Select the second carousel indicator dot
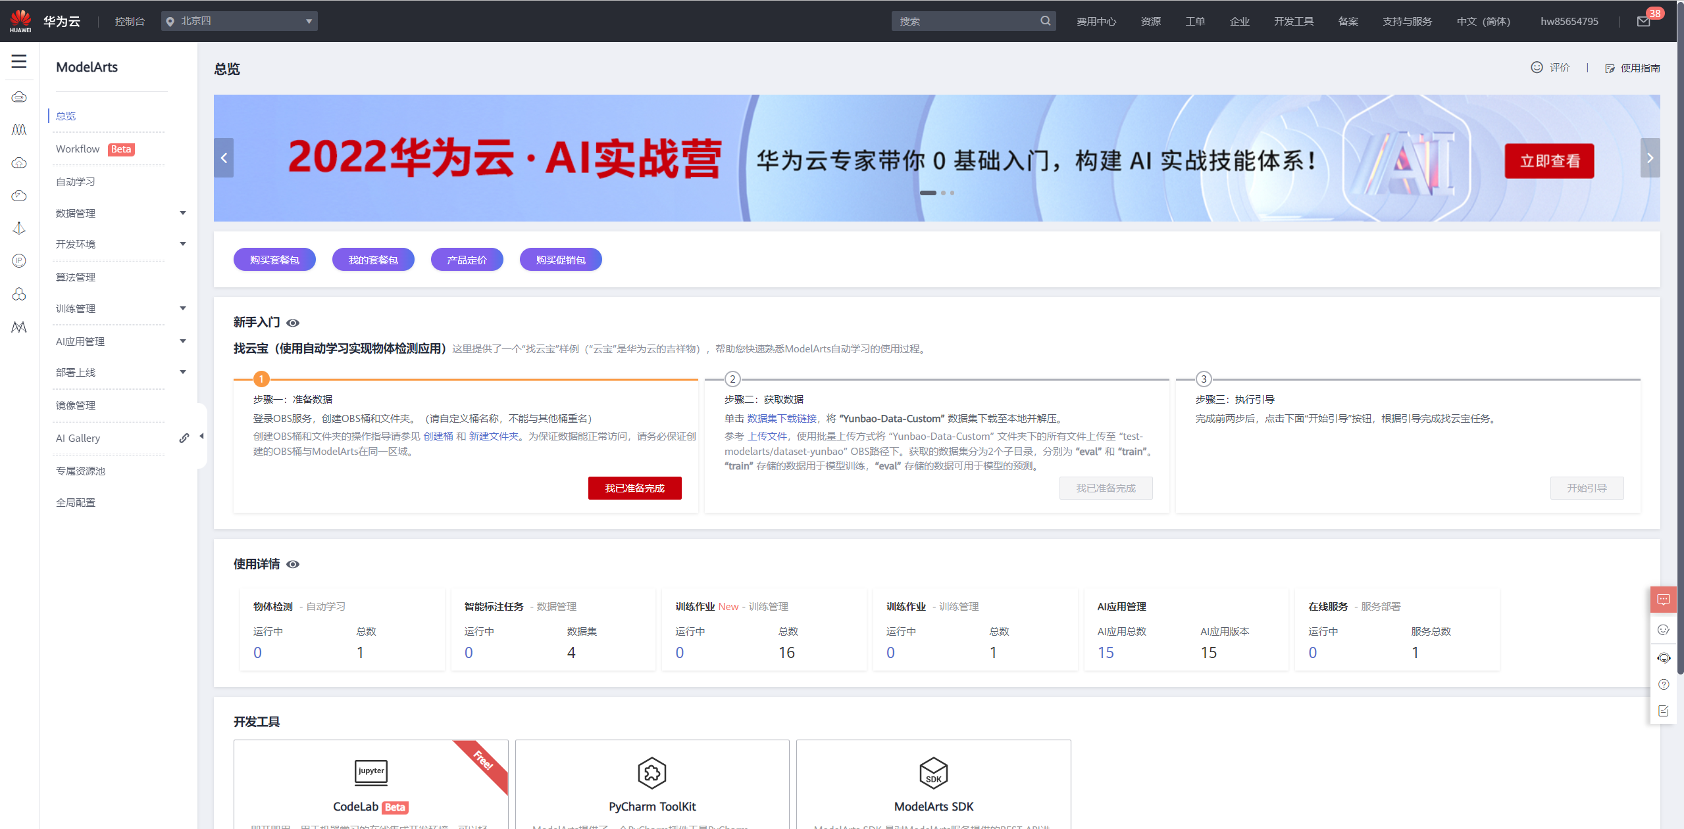Viewport: 1684px width, 829px height. [944, 193]
